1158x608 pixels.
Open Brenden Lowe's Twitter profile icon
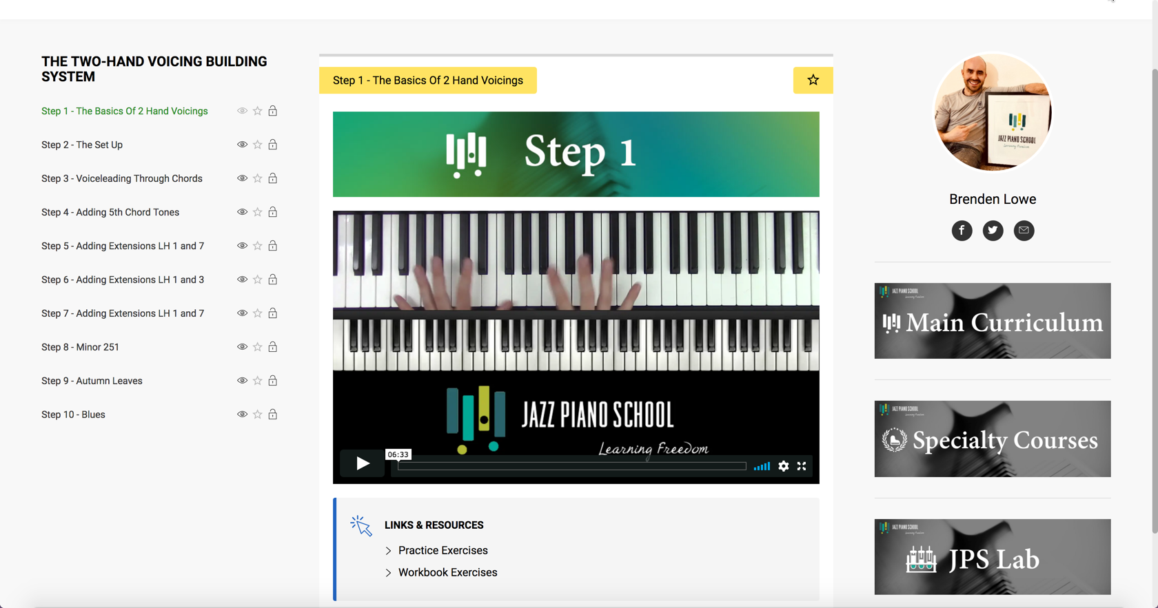click(993, 231)
